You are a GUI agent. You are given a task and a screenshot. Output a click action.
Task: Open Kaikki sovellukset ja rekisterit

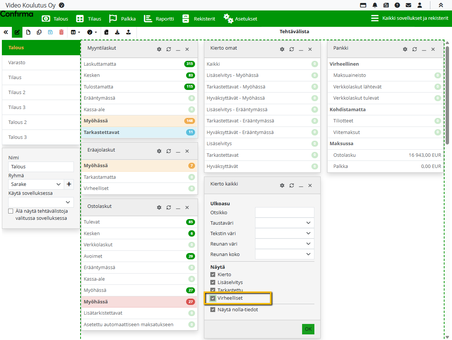point(409,18)
